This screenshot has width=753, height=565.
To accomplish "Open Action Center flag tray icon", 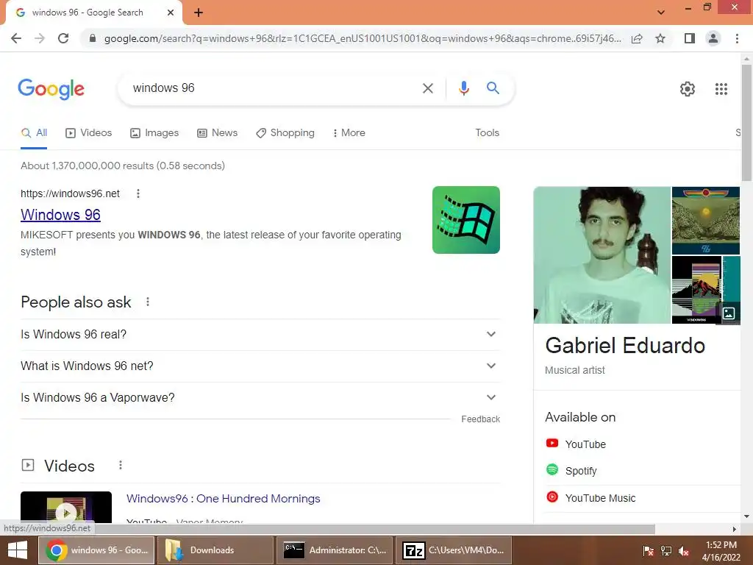I will click(648, 550).
